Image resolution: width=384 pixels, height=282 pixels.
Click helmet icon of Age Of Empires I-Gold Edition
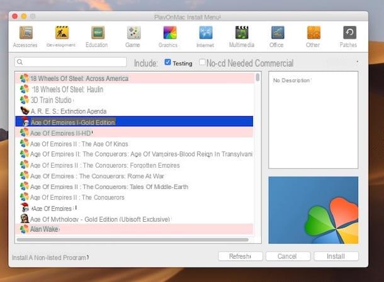point(25,121)
